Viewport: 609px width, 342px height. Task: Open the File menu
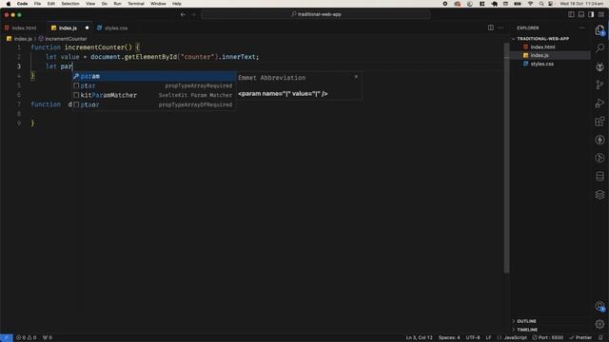pyautogui.click(x=37, y=4)
